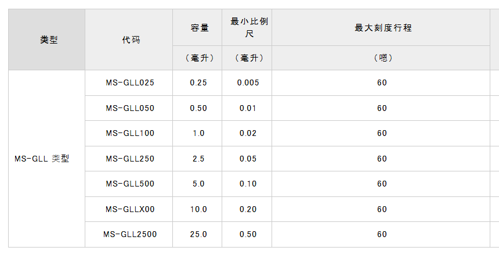499x258 pixels.
Task: Click the 代码 column header
Action: click(131, 40)
